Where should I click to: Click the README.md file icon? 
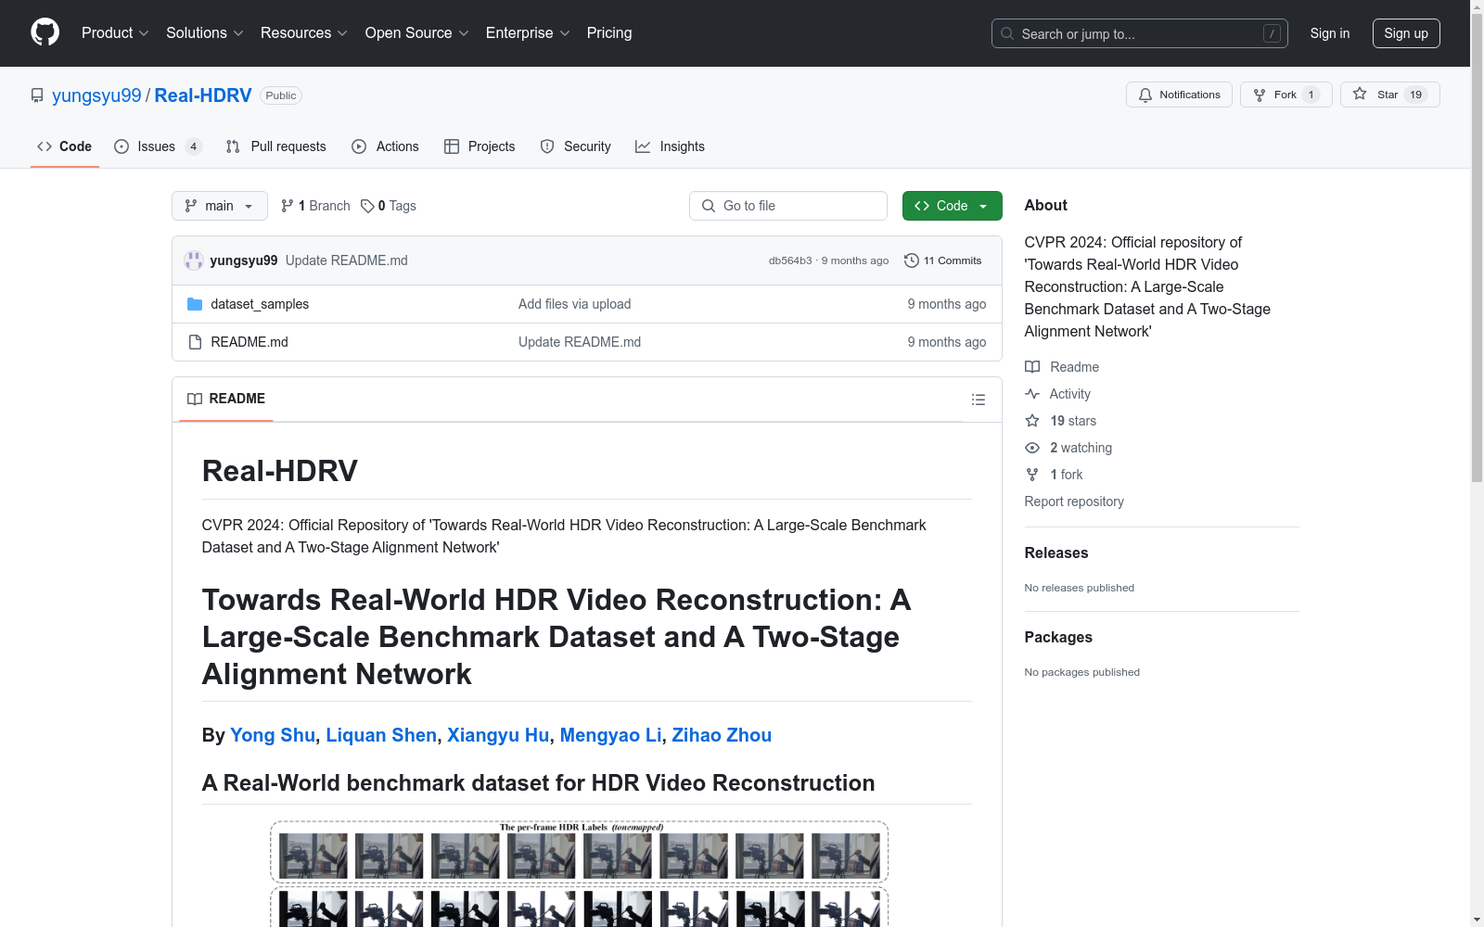[195, 342]
